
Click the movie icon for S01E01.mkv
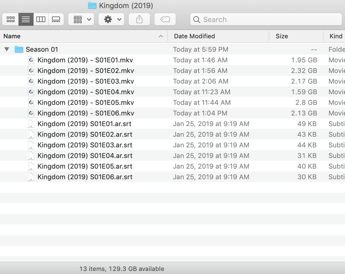coord(31,60)
